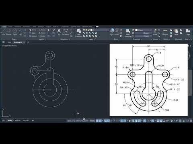The width and height of the screenshot is (193, 144).
Task: Click the viewport controls label Top 2D Wireframe
Action: [9, 46]
